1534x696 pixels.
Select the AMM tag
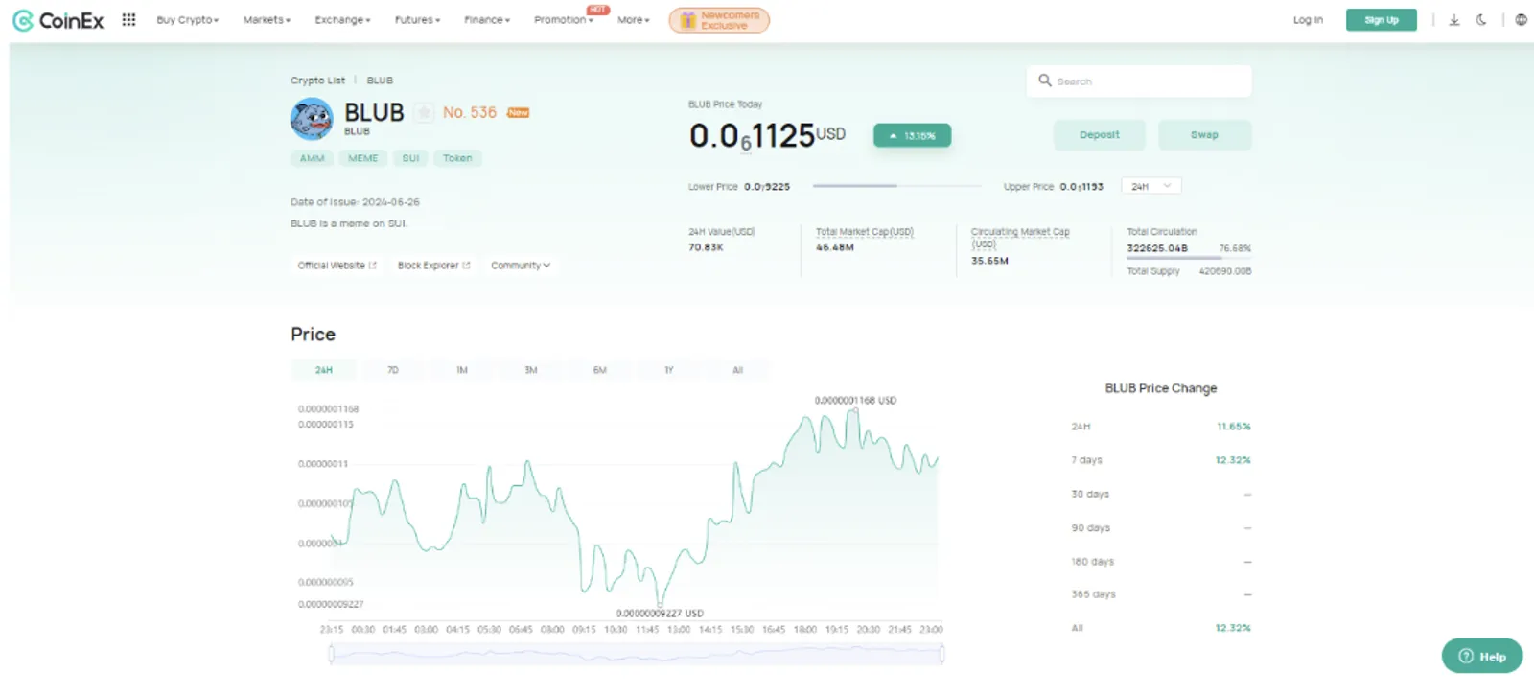click(x=312, y=158)
